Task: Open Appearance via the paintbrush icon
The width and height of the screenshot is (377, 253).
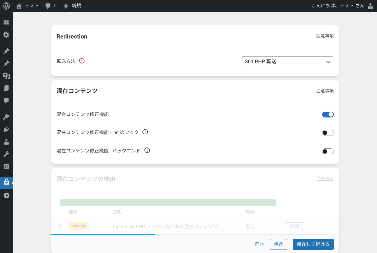Action: coord(6,117)
